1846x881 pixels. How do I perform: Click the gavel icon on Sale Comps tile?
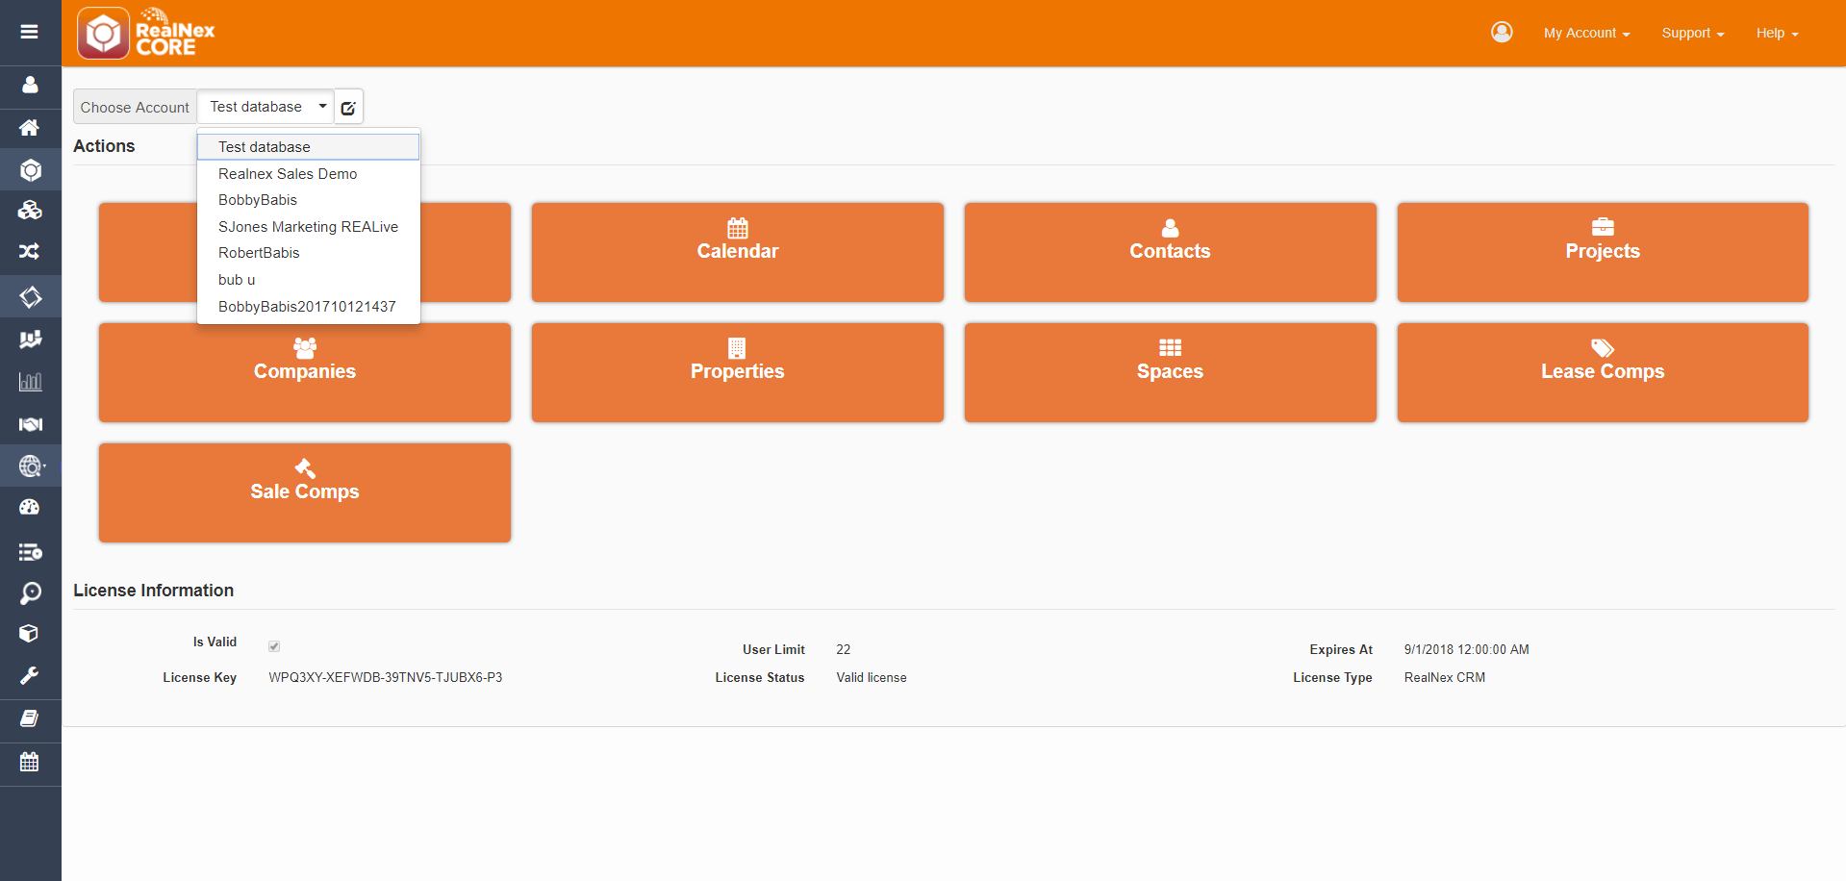305,468
